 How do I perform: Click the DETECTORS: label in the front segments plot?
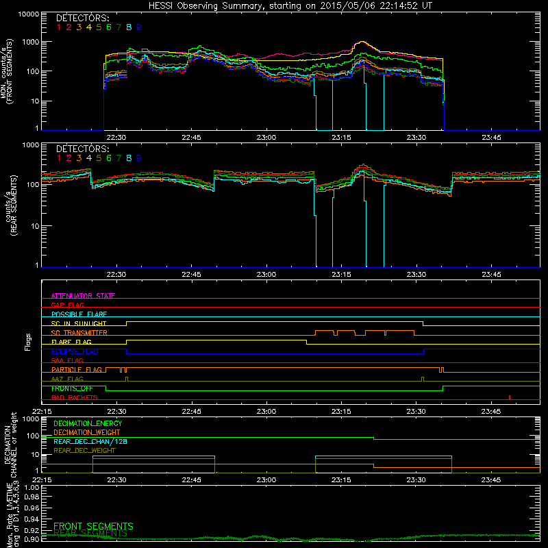pyautogui.click(x=82, y=18)
